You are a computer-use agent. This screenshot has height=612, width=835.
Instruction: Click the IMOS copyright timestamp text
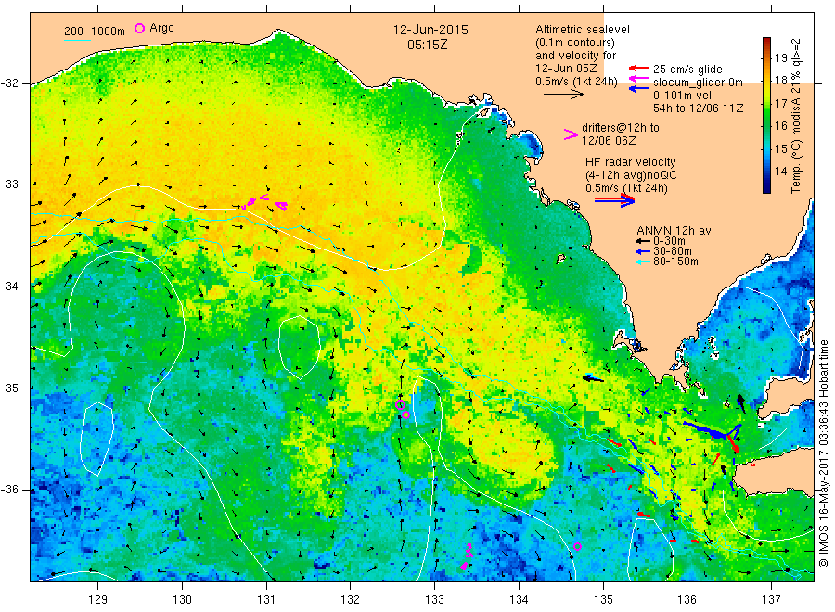[823, 453]
